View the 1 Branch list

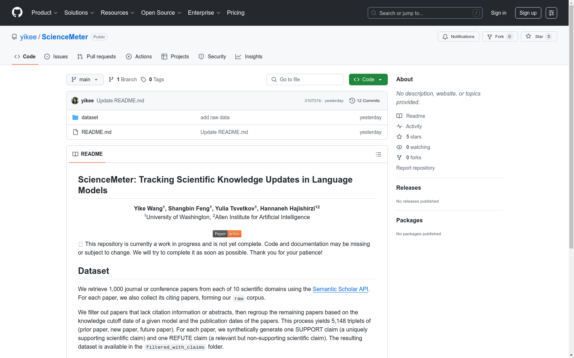[x=123, y=79]
